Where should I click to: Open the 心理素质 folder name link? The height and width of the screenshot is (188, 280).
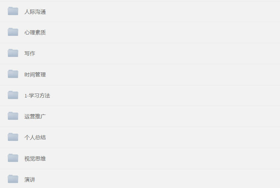(35, 33)
